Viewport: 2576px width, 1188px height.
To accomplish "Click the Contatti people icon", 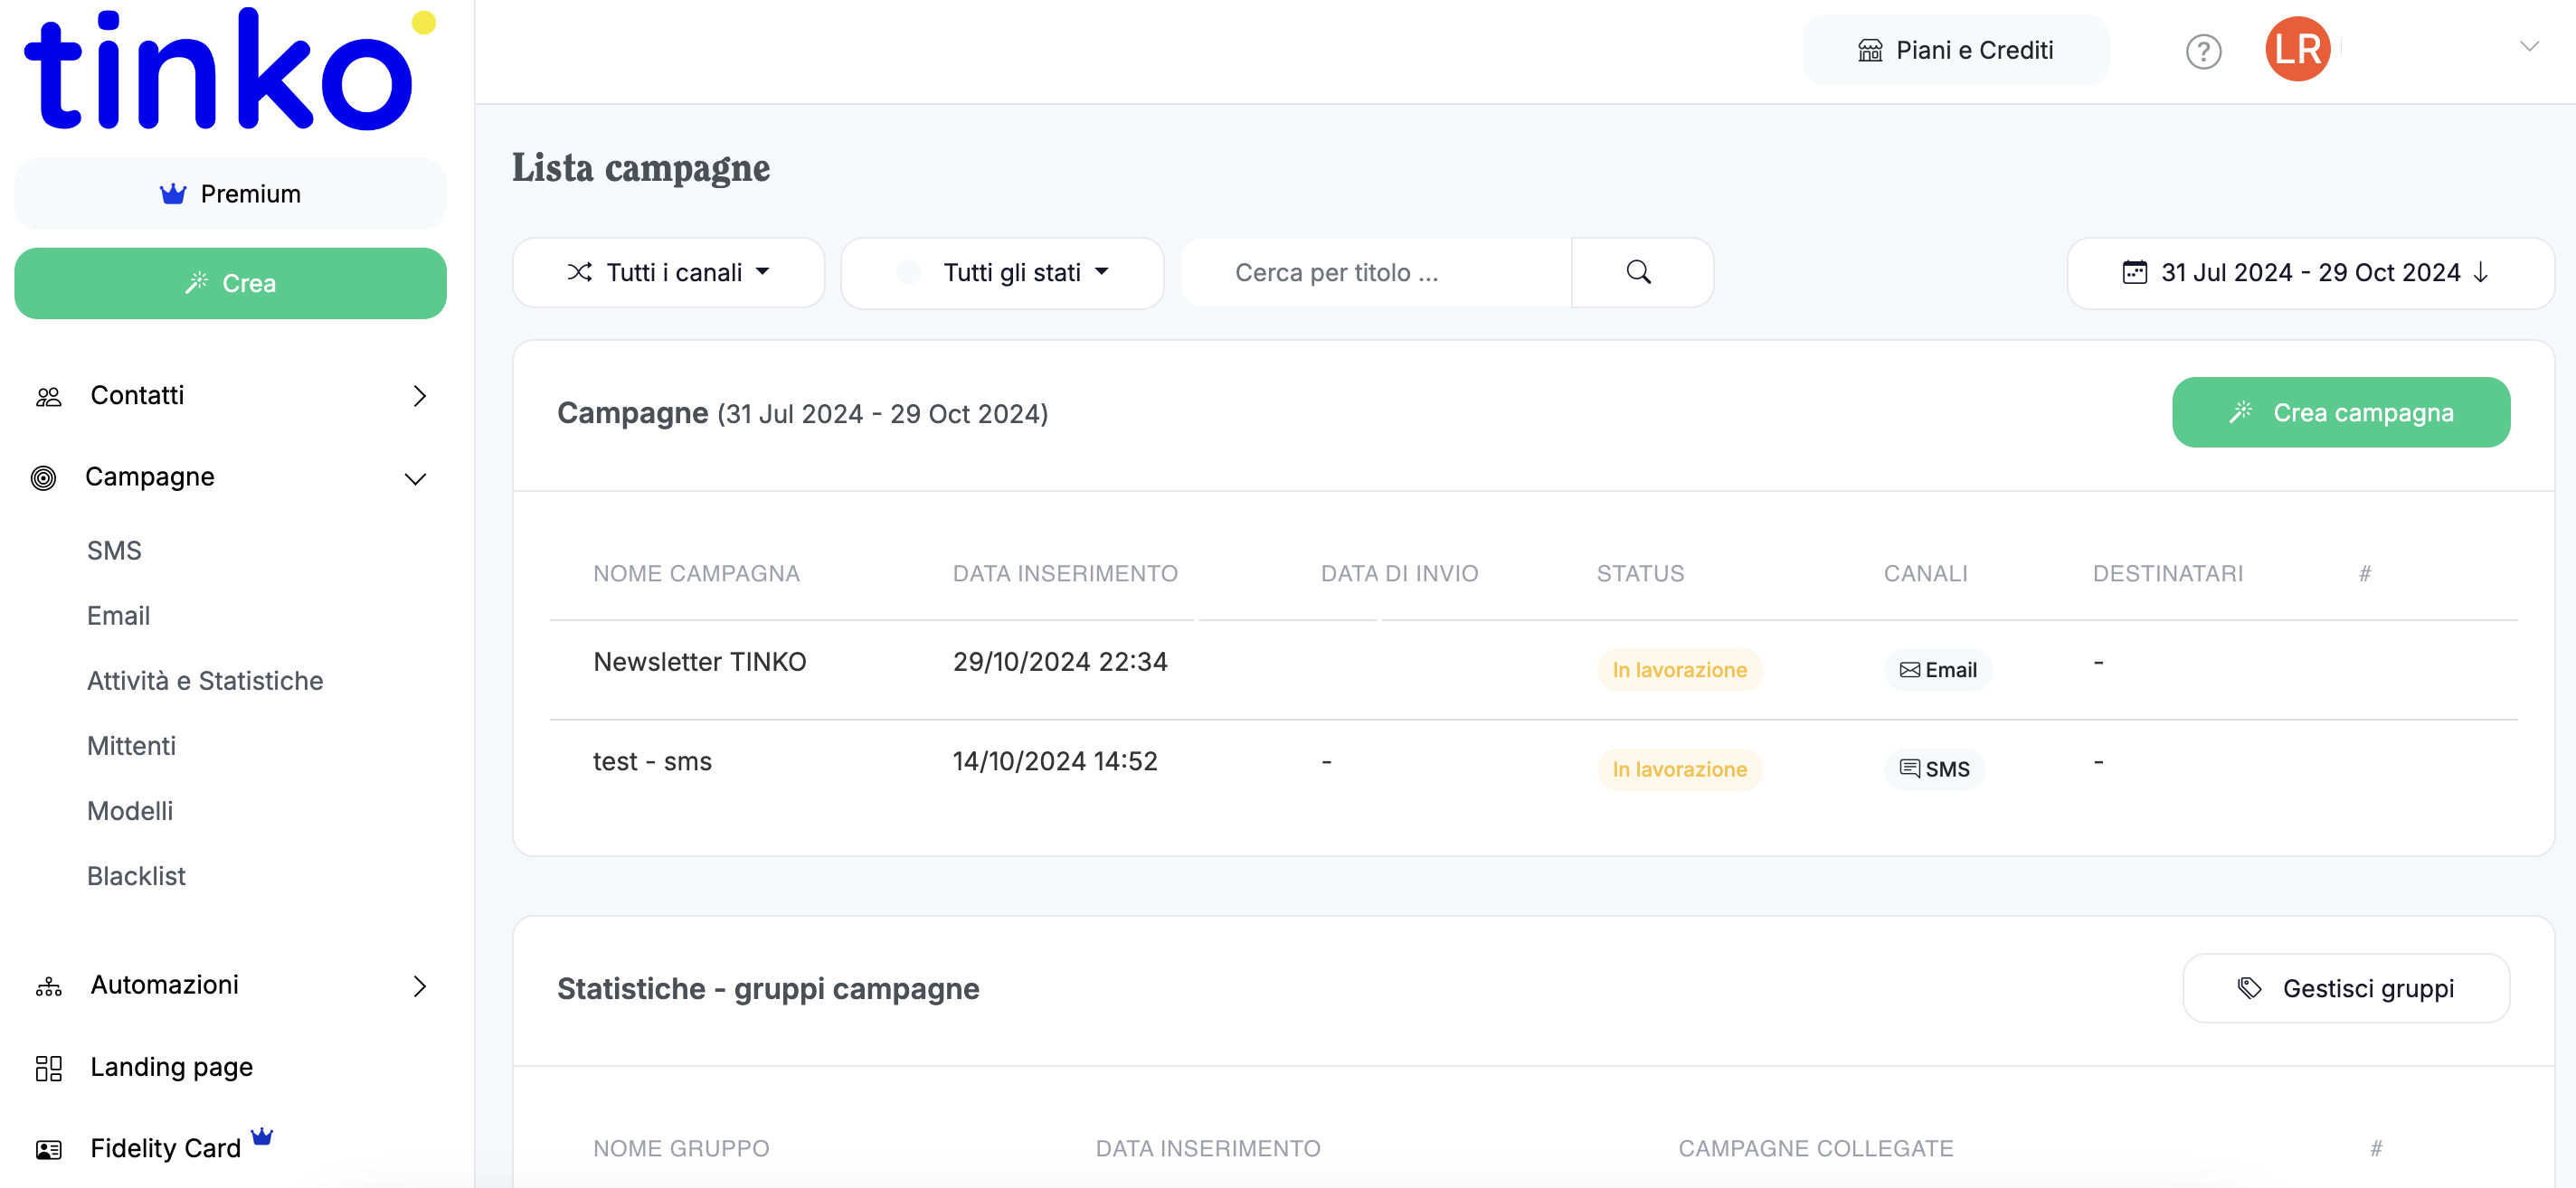I will point(48,397).
